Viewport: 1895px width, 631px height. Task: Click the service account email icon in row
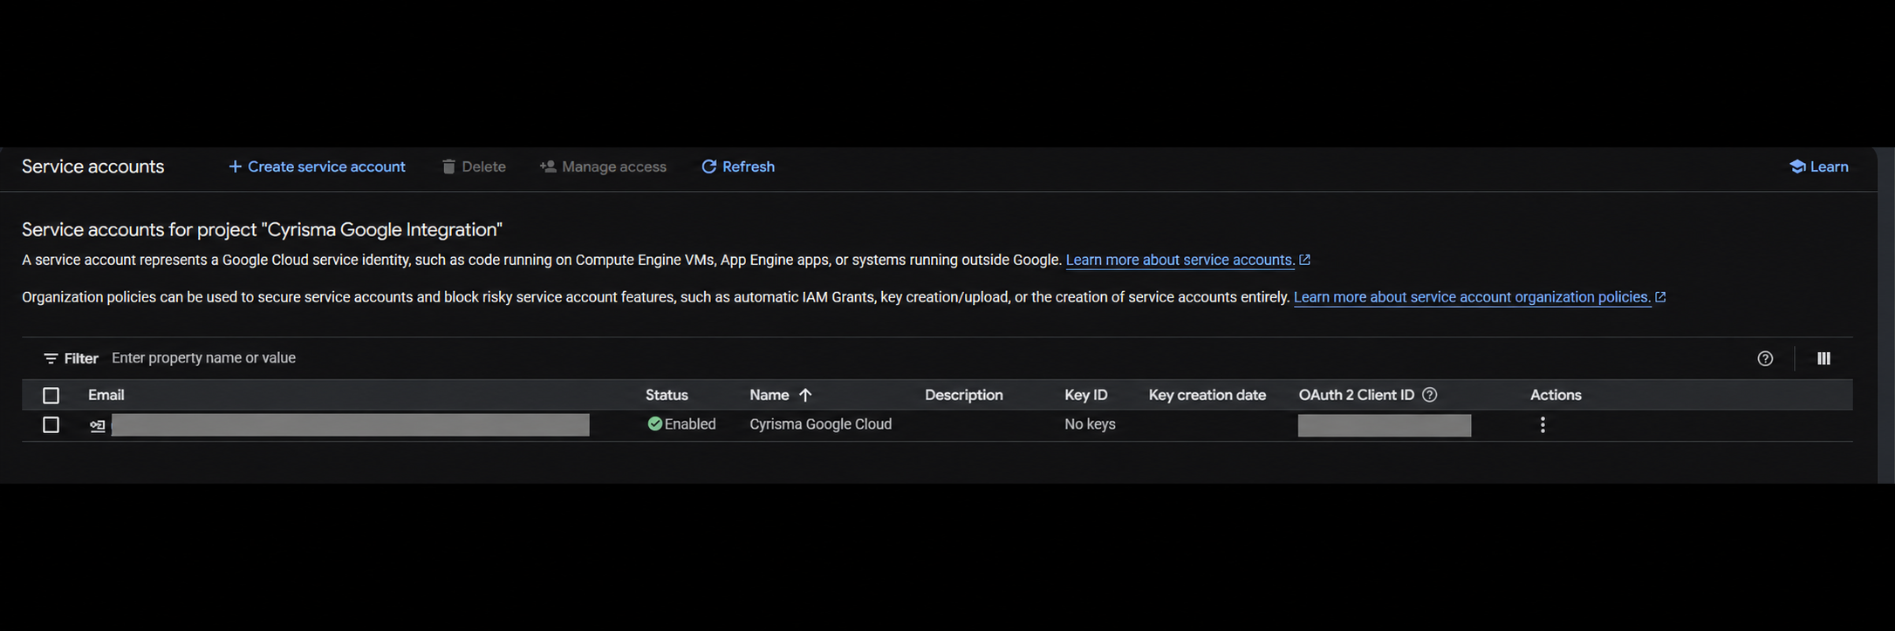[x=98, y=425]
